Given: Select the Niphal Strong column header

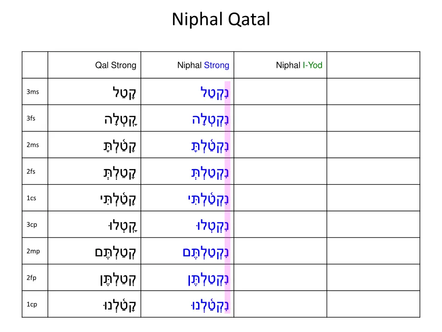Looking at the screenshot, I should (x=203, y=65).
